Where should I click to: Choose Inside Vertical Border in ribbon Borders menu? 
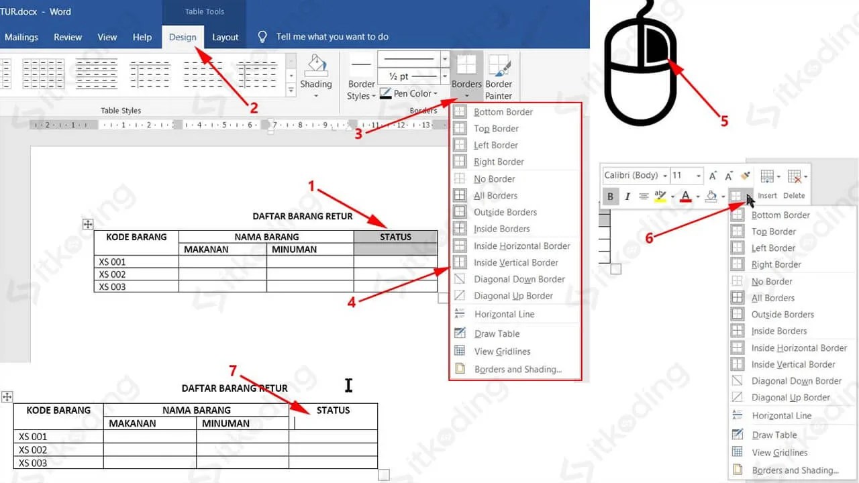coord(515,262)
